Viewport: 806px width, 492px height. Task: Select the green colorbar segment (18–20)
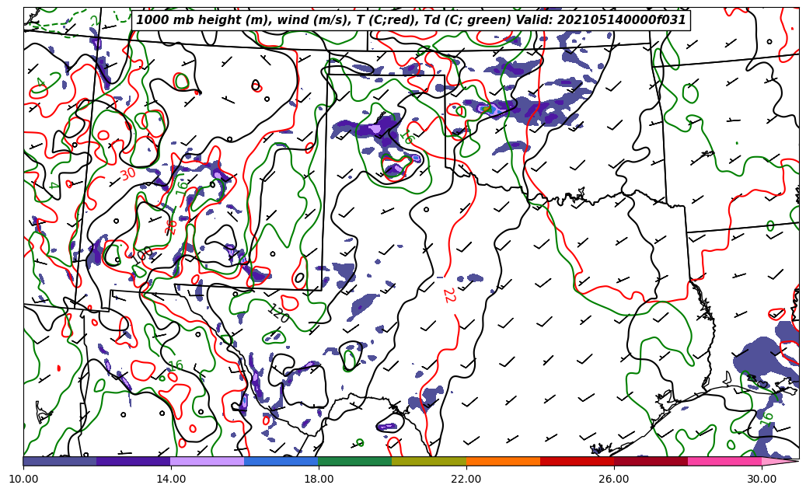tap(355, 461)
